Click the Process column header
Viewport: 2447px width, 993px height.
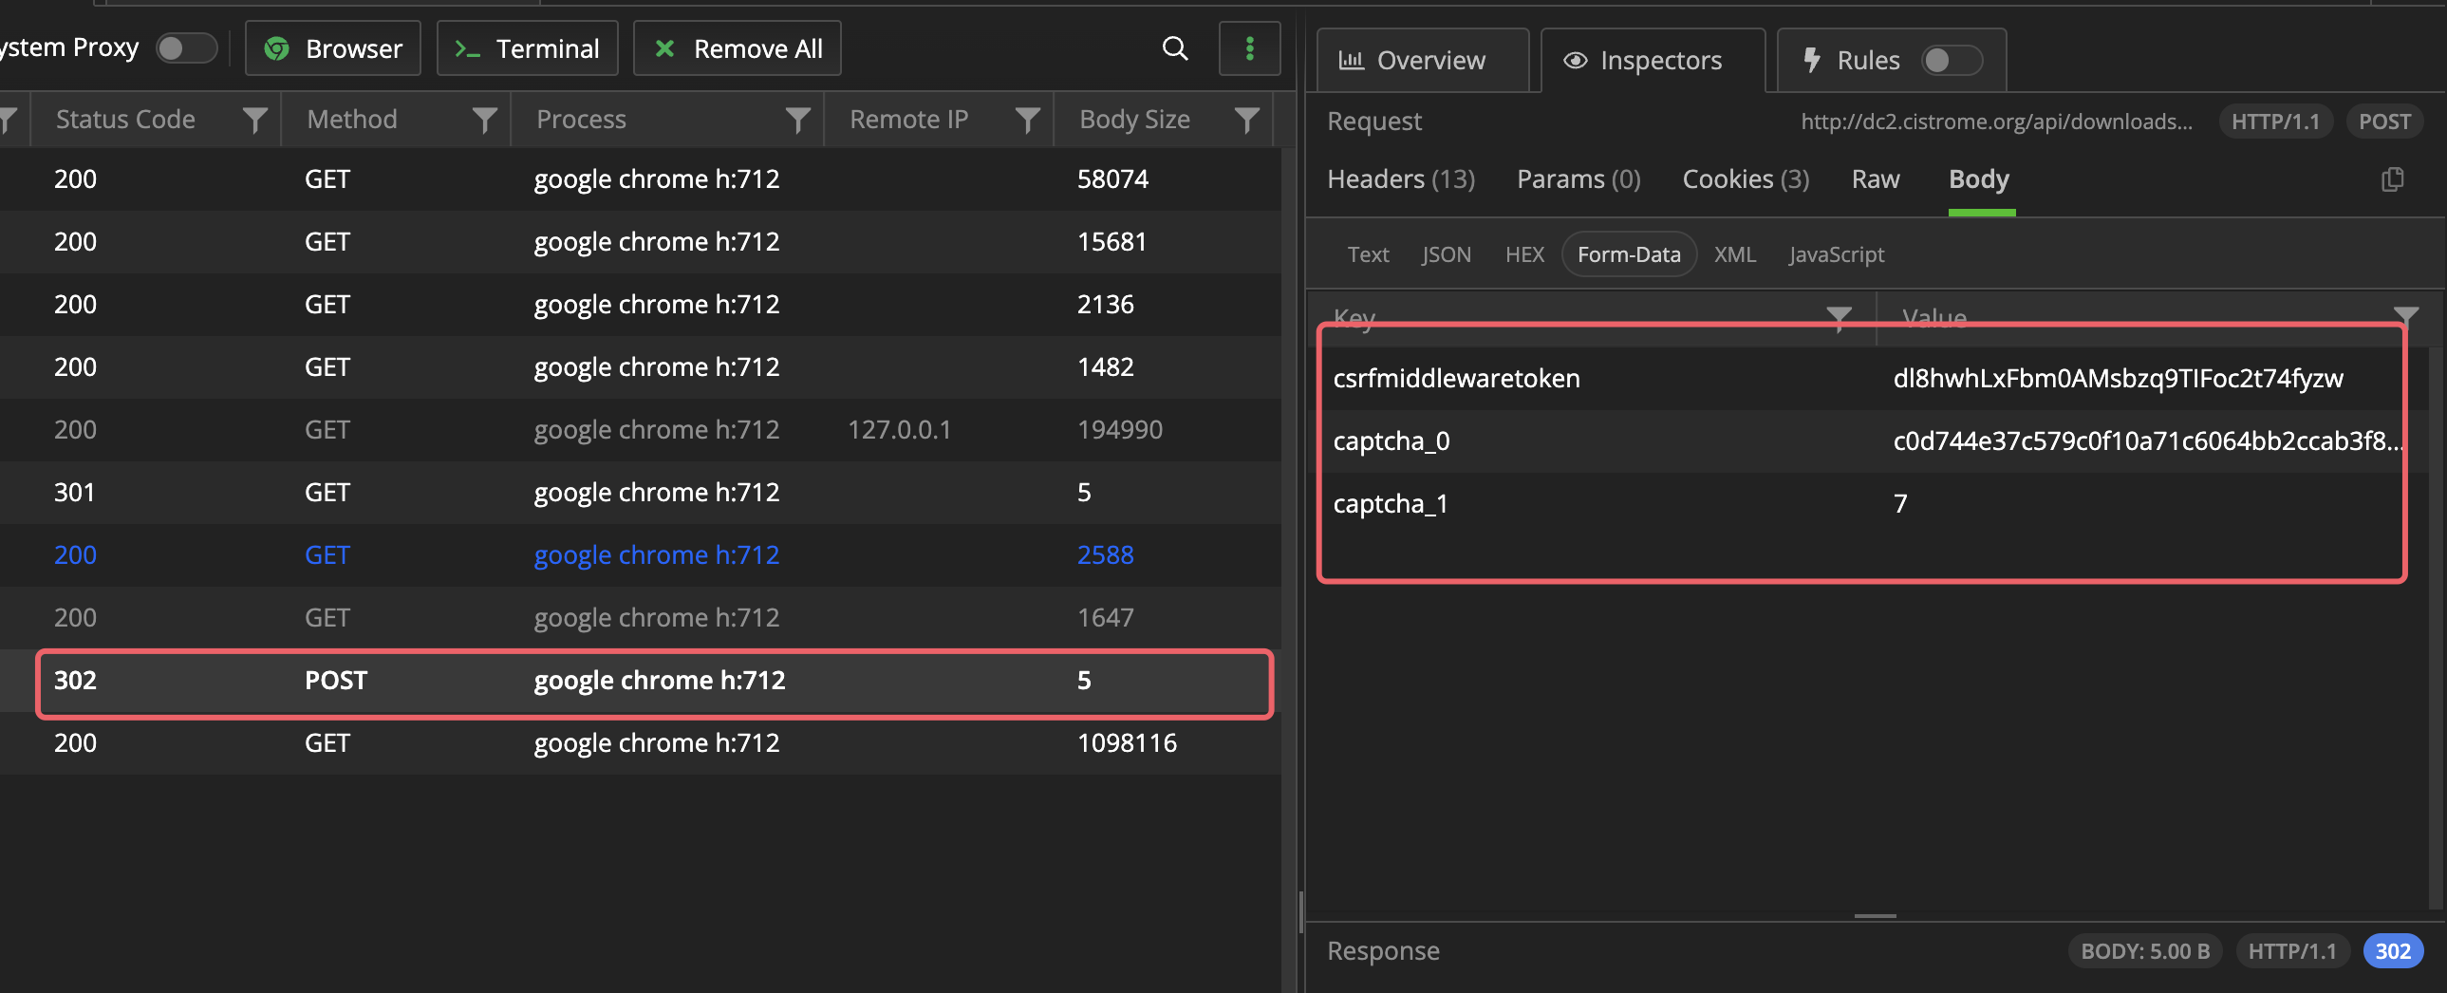point(580,120)
